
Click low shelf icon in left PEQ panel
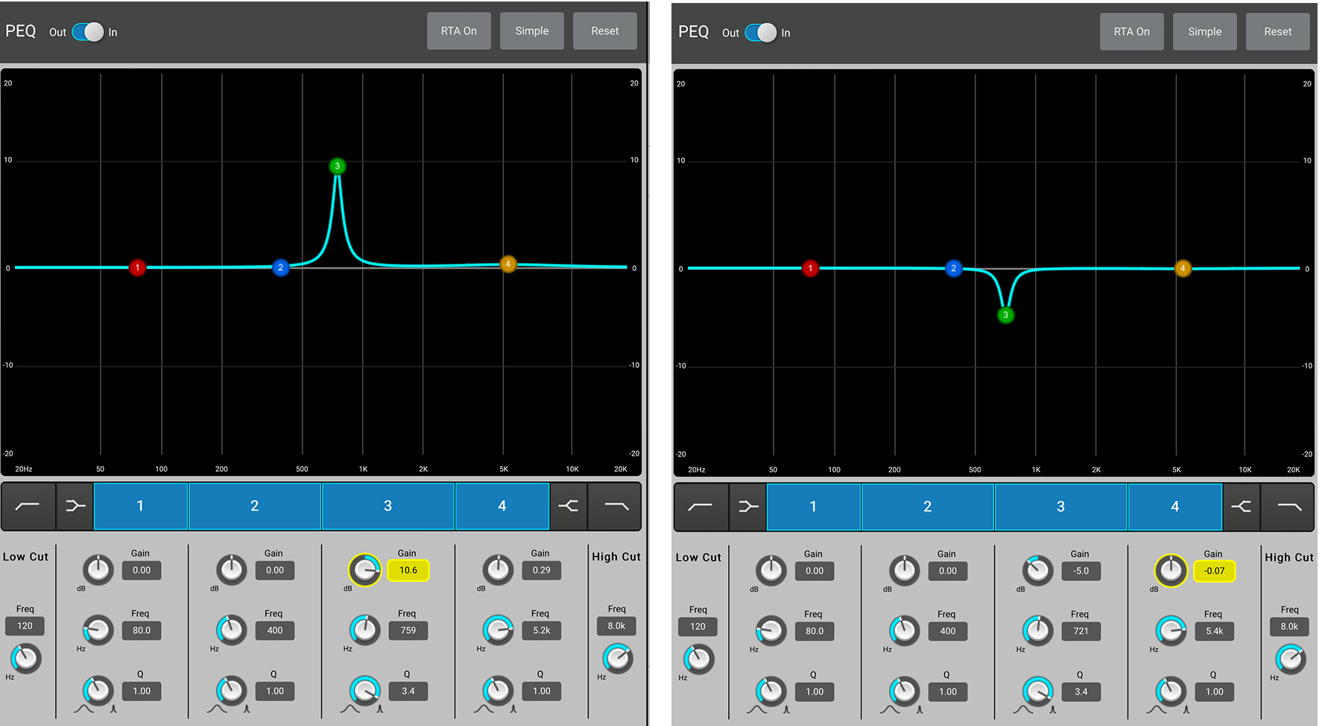[75, 506]
